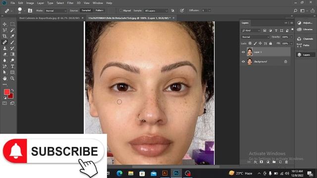The width and height of the screenshot is (317, 178).
Task: Open the Channels panel button
Action: [305, 39]
